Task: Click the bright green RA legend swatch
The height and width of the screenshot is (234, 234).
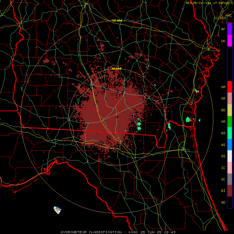Action: point(230,133)
